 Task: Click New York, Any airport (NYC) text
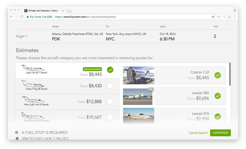126,34
